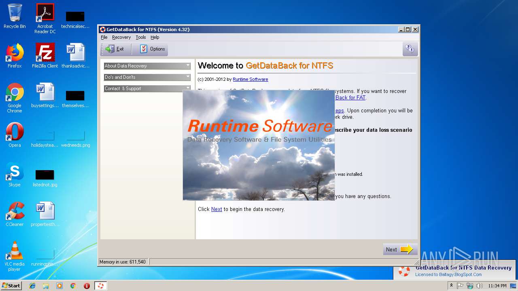Click the GetDataBack lifebuoy title icon
Screen dimensions: 518x291
click(103, 29)
